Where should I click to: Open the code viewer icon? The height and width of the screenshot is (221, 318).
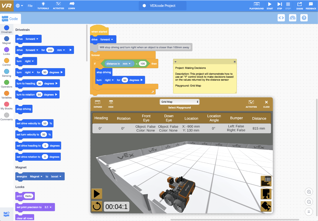coord(281,18)
